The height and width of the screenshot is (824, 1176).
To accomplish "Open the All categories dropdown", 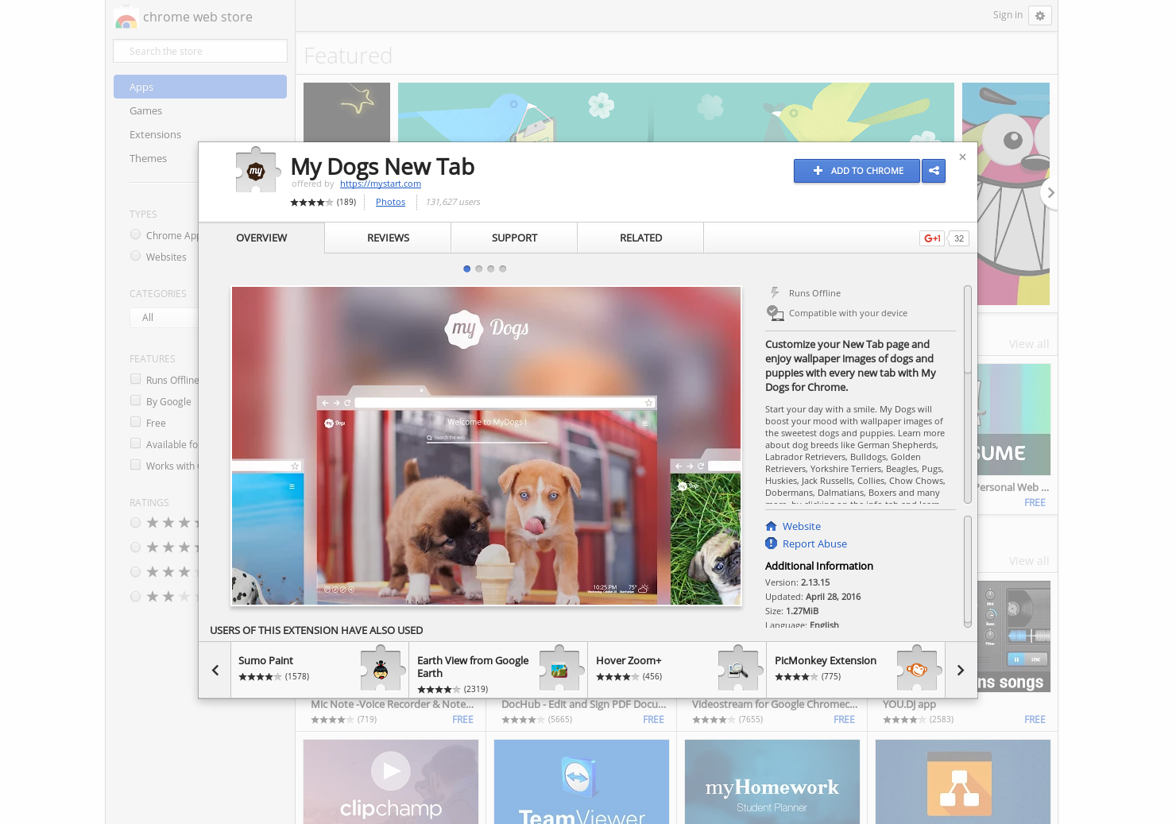I will coord(164,318).
